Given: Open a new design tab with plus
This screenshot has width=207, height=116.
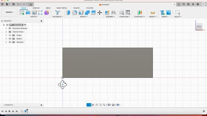Looking at the screenshot, I should [x=179, y=4].
